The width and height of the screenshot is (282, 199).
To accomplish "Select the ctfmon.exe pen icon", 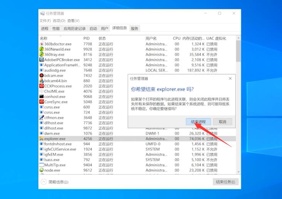I will click(x=42, y=118).
